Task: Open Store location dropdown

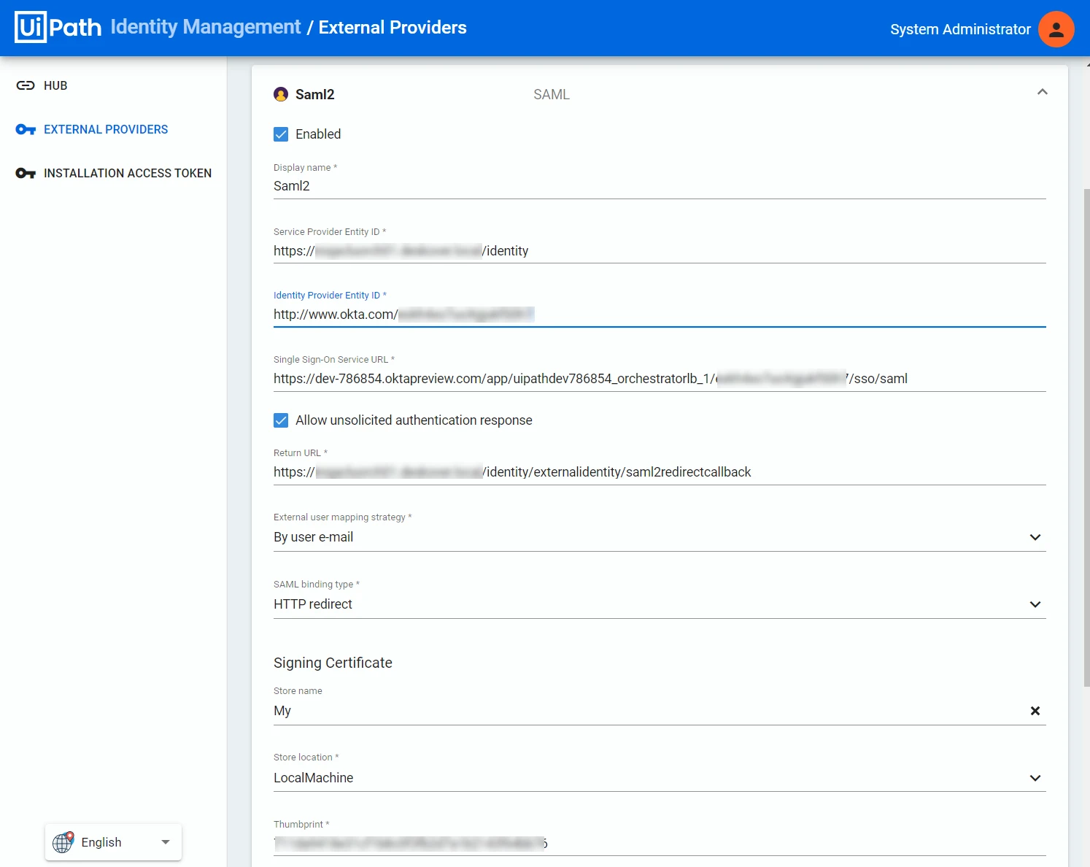Action: click(660, 778)
